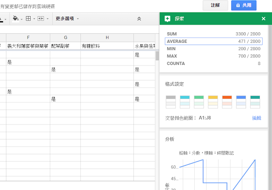This screenshot has height=190, width=272.
Task: Click the lock icon on Share button
Action: pyautogui.click(x=238, y=6)
